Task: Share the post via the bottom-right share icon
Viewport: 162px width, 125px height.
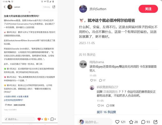Action: [x=155, y=122]
